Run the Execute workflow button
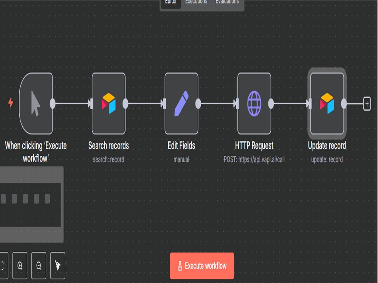The height and width of the screenshot is (283, 378). (202, 266)
